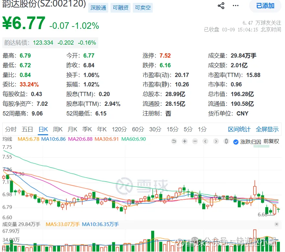Open the three-dots more menu
Screen dimensions: 285x252
(x=236, y=5)
